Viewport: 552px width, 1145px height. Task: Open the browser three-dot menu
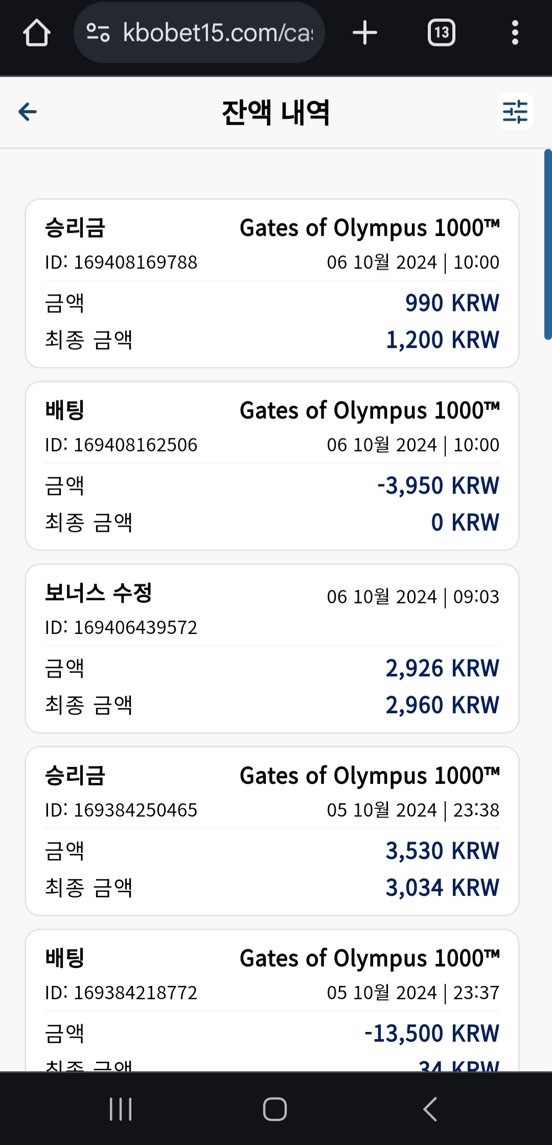[x=515, y=33]
